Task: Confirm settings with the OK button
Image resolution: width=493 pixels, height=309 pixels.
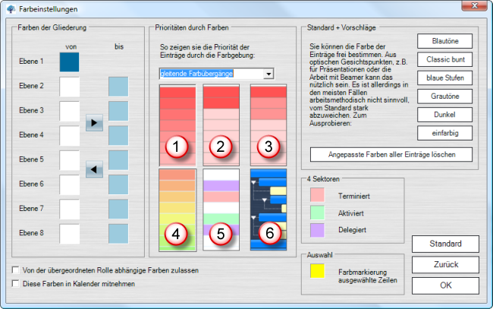Action: pos(445,285)
